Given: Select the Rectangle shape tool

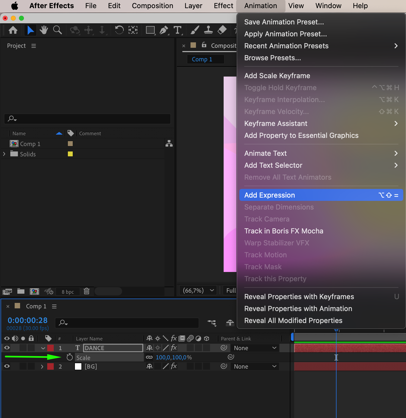Looking at the screenshot, I should click(x=150, y=30).
